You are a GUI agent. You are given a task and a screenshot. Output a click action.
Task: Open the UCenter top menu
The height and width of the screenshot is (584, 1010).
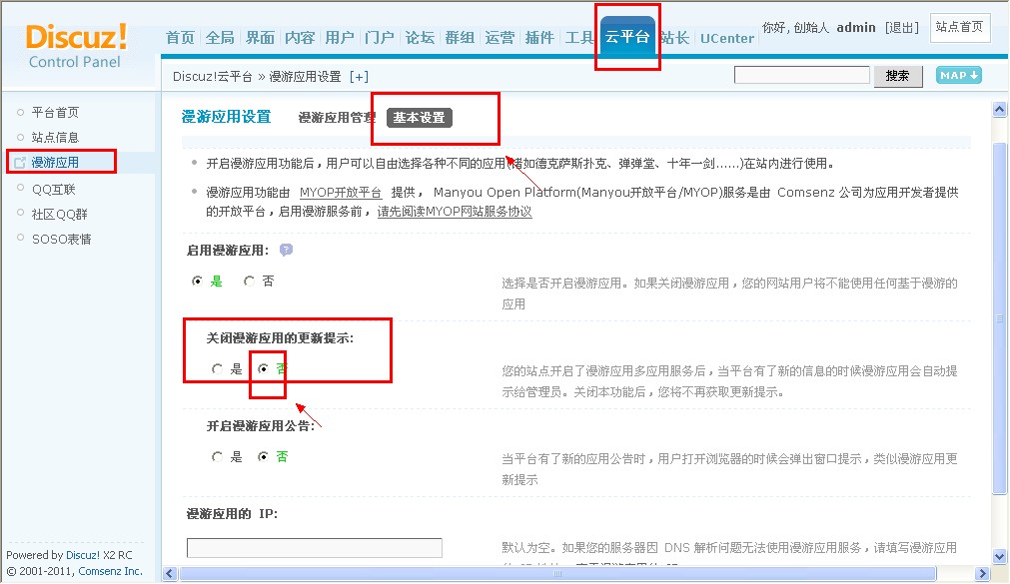(x=726, y=39)
